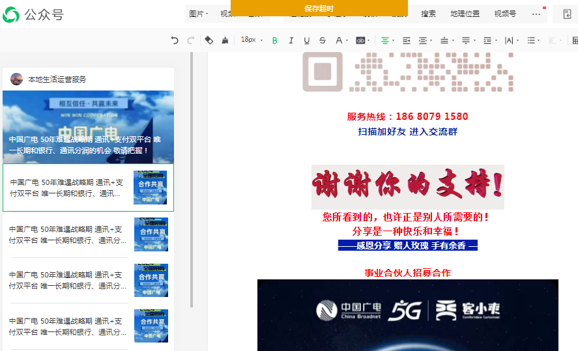Image resolution: width=578 pixels, height=351 pixels.
Task: Click the highlighted 感恩分享 赠人玫瑰 line
Action: pos(408,246)
